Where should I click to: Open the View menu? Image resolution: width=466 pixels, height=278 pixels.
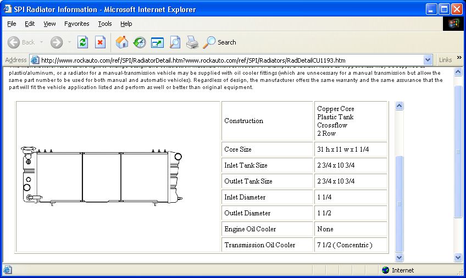(x=49, y=24)
